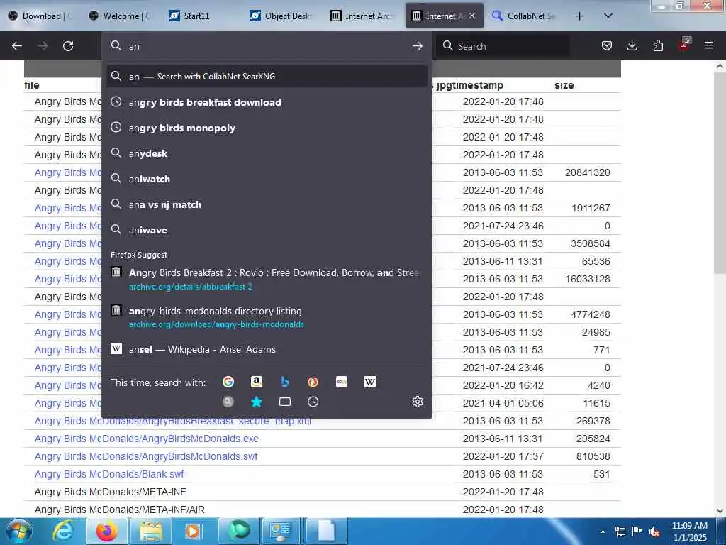Viewport: 726px width, 545px height.
Task: Click the Go arrow in the URL bar
Action: [417, 46]
